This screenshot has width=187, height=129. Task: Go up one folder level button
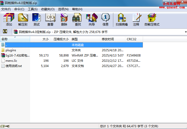point(5,32)
